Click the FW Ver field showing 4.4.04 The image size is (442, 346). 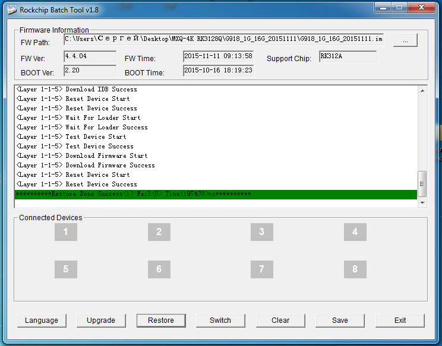(90, 56)
